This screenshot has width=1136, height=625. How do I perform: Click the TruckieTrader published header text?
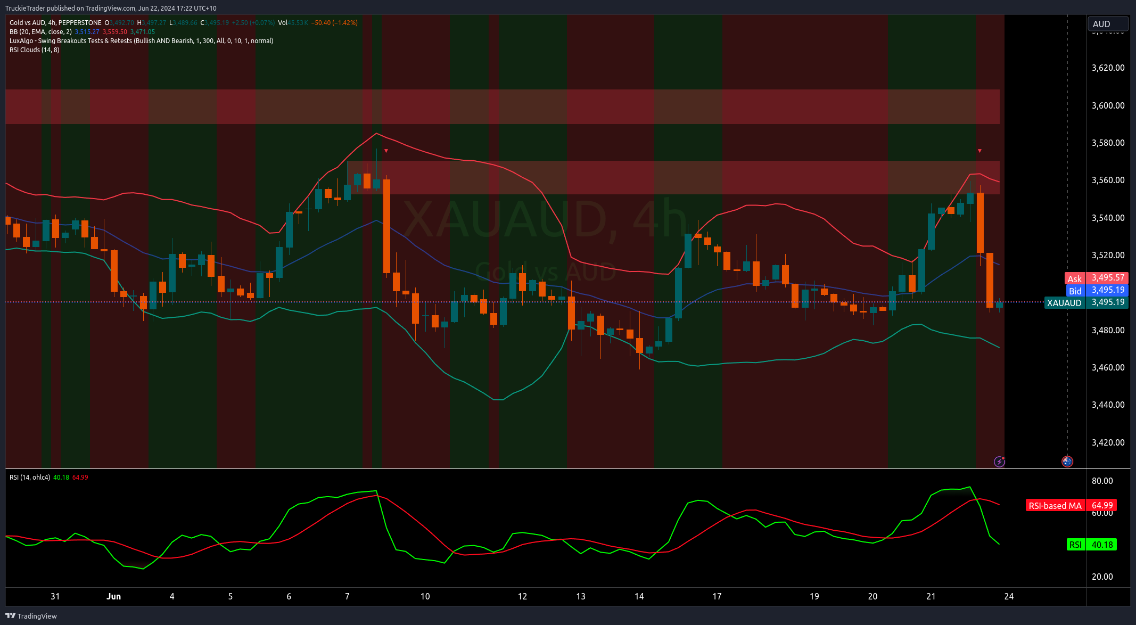111,8
